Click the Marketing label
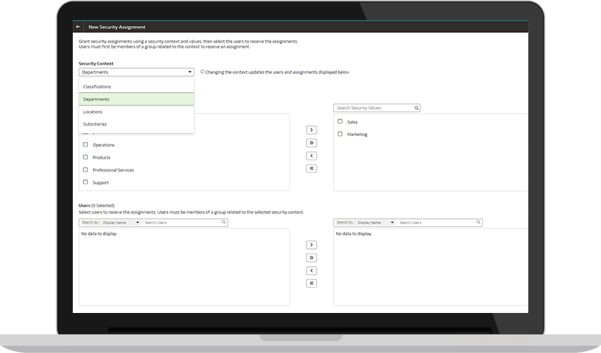The width and height of the screenshot is (601, 353). [x=357, y=134]
